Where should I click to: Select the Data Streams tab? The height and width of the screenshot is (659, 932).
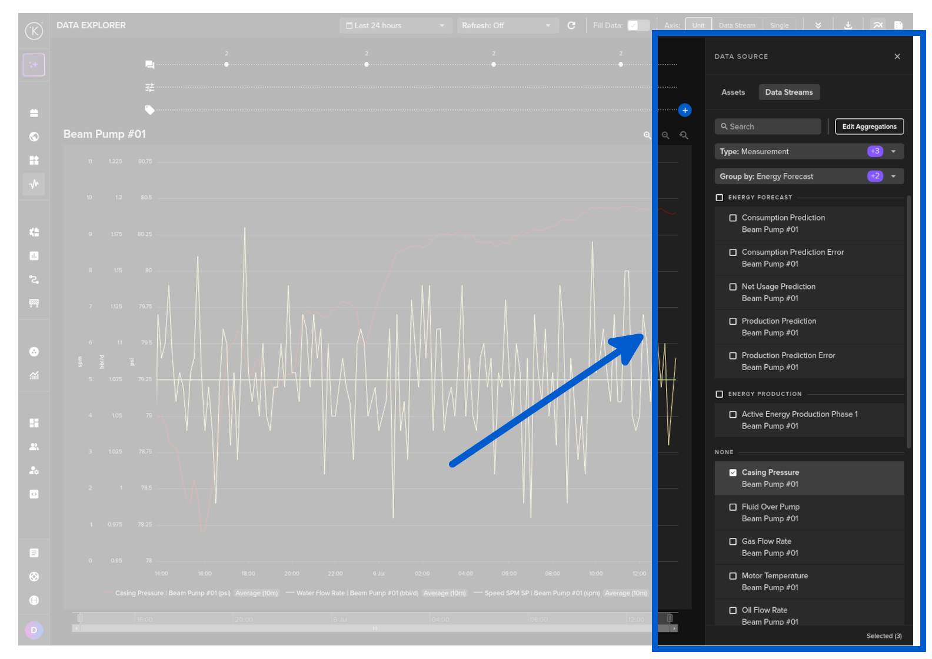tap(788, 92)
